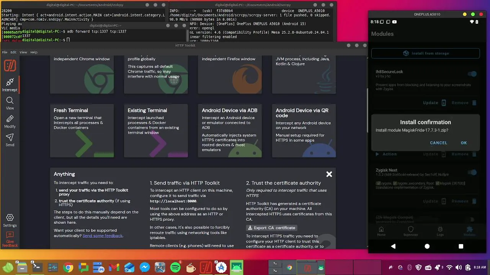This screenshot has height=275, width=490.
Task: Select the Existing Terminal interception card
Action: point(156,131)
